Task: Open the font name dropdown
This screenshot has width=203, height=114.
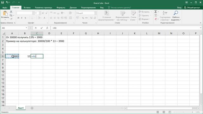Action: (x=33, y=13)
